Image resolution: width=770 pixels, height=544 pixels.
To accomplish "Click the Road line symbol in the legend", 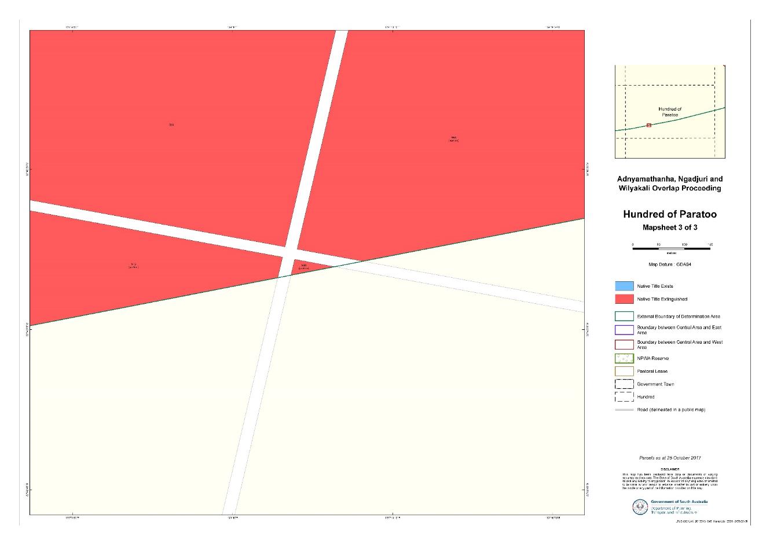I will click(624, 410).
